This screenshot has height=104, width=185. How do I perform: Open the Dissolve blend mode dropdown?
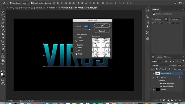[160, 65]
